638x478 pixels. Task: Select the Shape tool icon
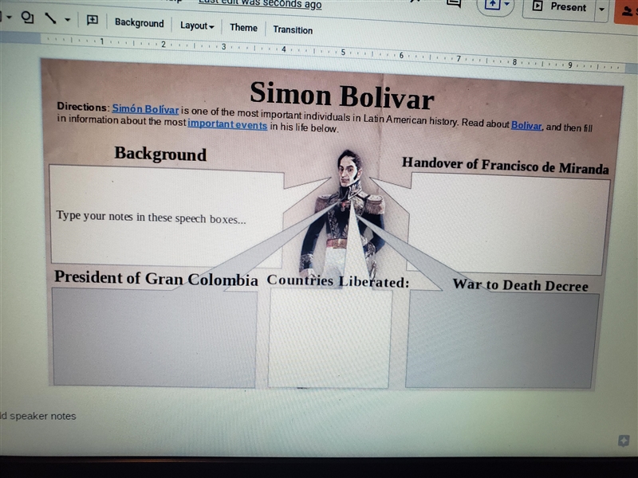tap(27, 17)
